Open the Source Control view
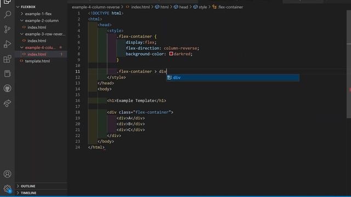 [x=7, y=29]
